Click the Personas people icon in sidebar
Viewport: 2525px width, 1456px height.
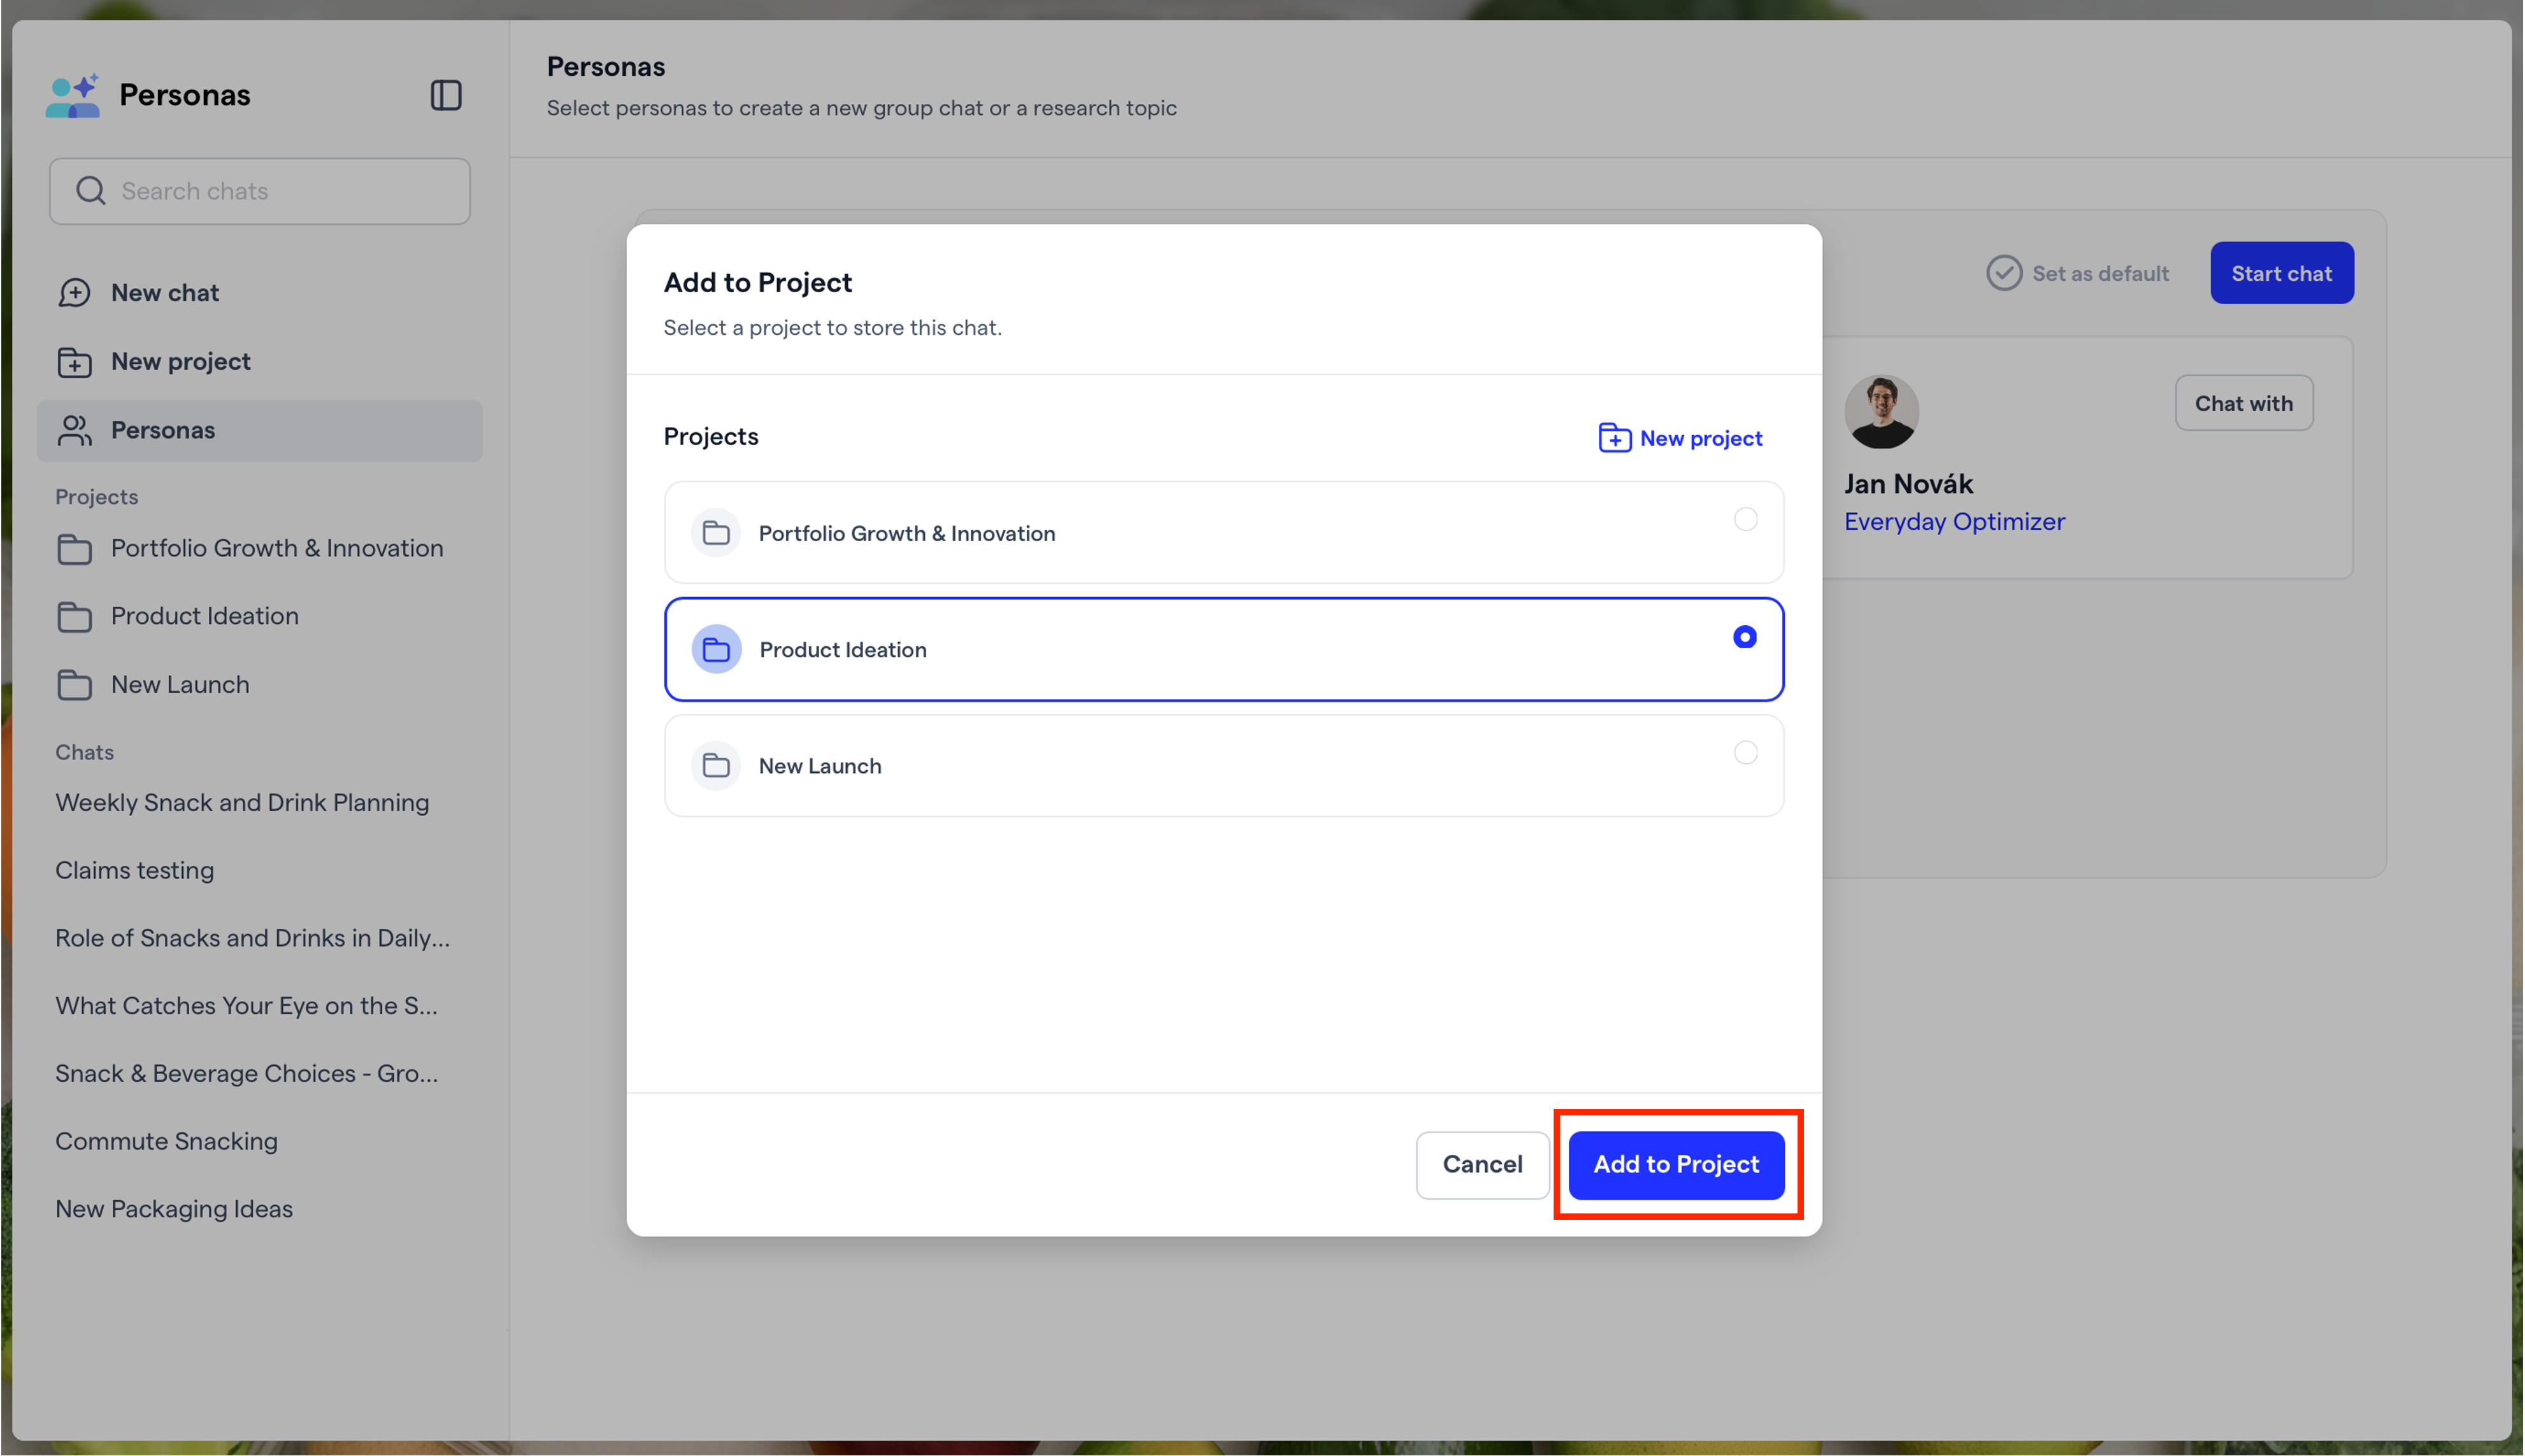tap(75, 430)
